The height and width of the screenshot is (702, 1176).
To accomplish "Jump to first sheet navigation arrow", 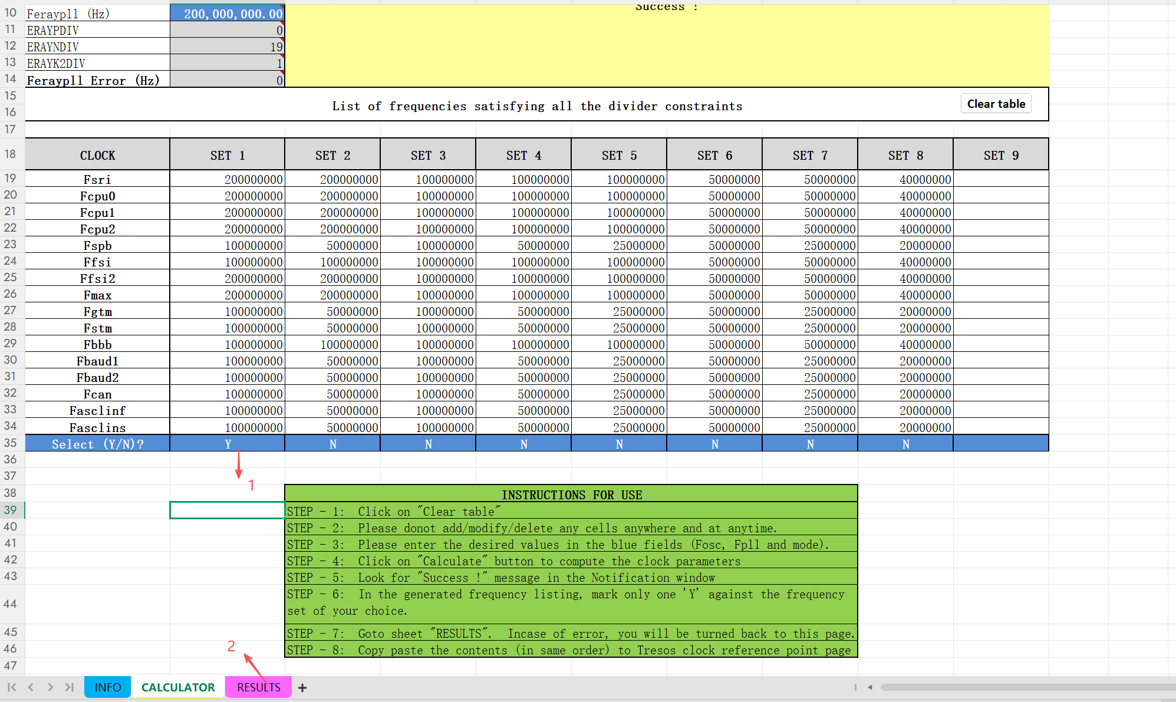I will [12, 687].
